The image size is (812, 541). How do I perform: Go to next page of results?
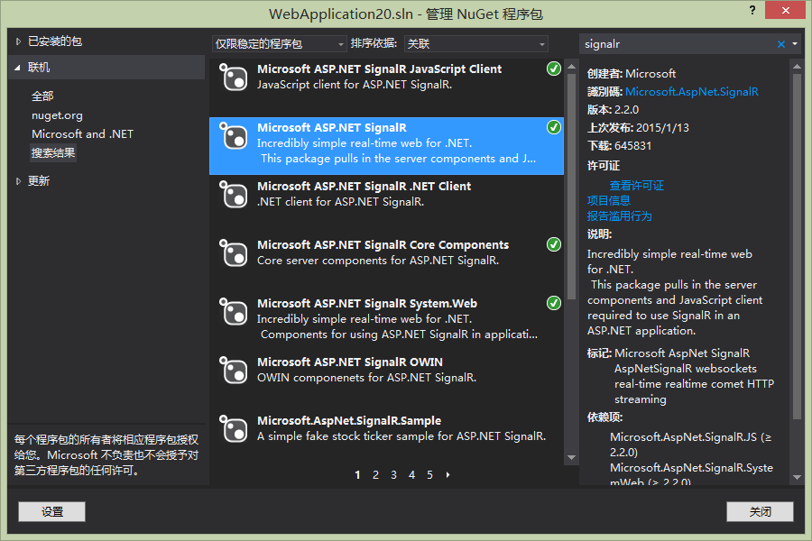point(448,475)
